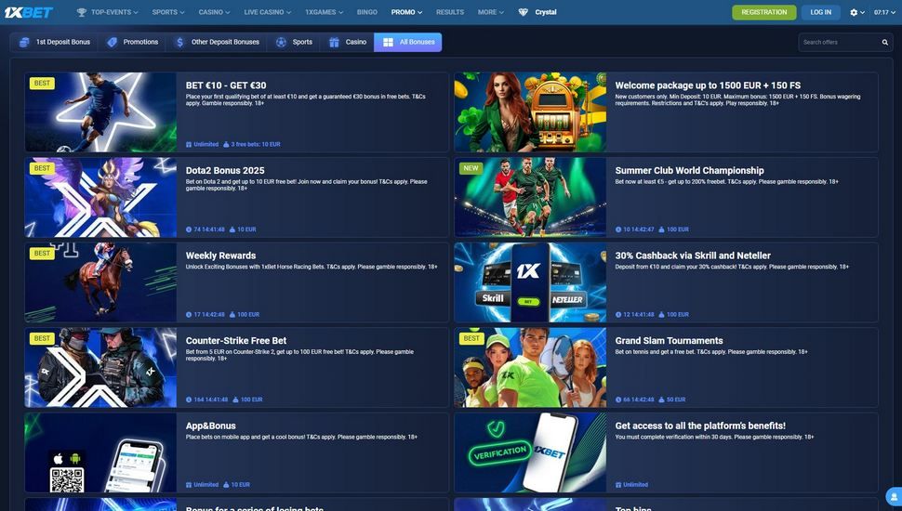Click clock icon on Weekly Rewards card
The width and height of the screenshot is (902, 511).
(x=189, y=315)
